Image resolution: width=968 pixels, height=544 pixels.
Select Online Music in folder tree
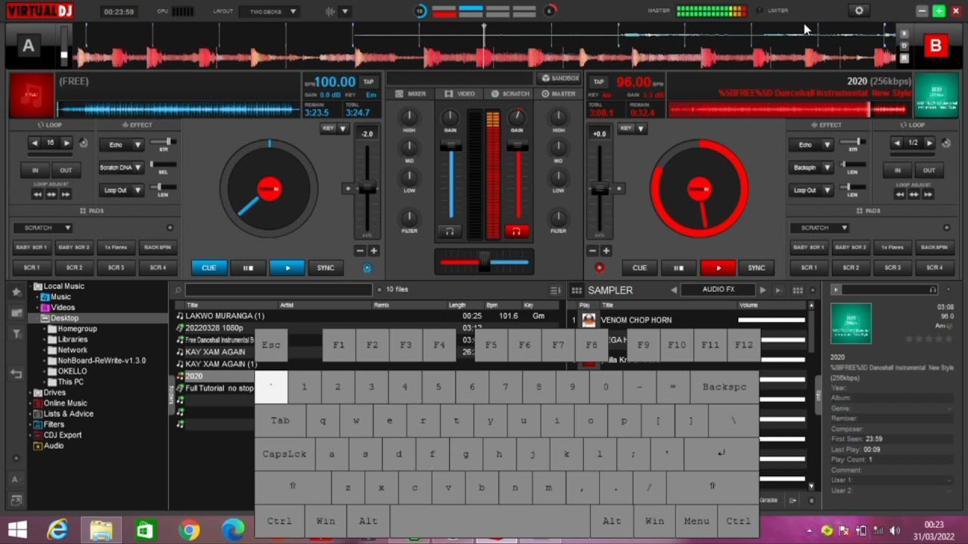(x=65, y=403)
